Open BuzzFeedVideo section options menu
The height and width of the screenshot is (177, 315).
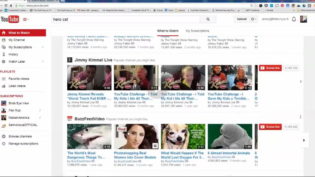coord(300,117)
